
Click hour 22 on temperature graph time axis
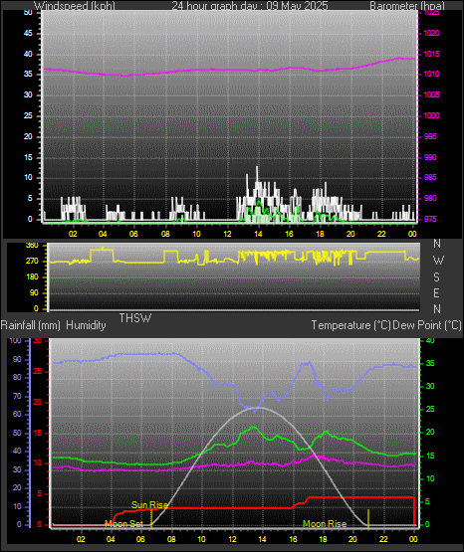[383, 539]
